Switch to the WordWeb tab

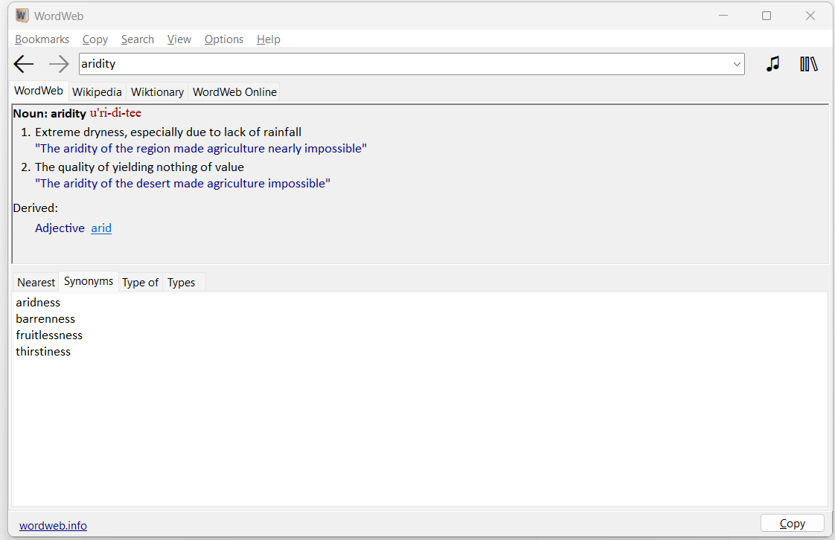(39, 91)
